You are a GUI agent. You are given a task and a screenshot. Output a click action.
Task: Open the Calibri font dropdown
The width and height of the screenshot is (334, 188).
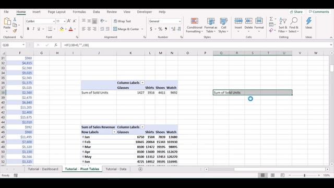tap(54, 21)
